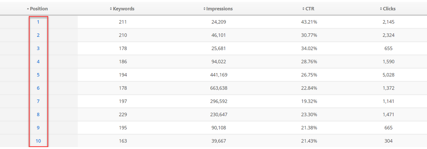This screenshot has height=149, width=427.
Task: Select the 663,638 impressions cell
Action: click(218, 88)
